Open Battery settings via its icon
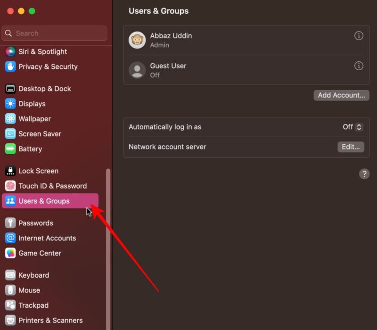377x330 pixels. tap(10, 149)
